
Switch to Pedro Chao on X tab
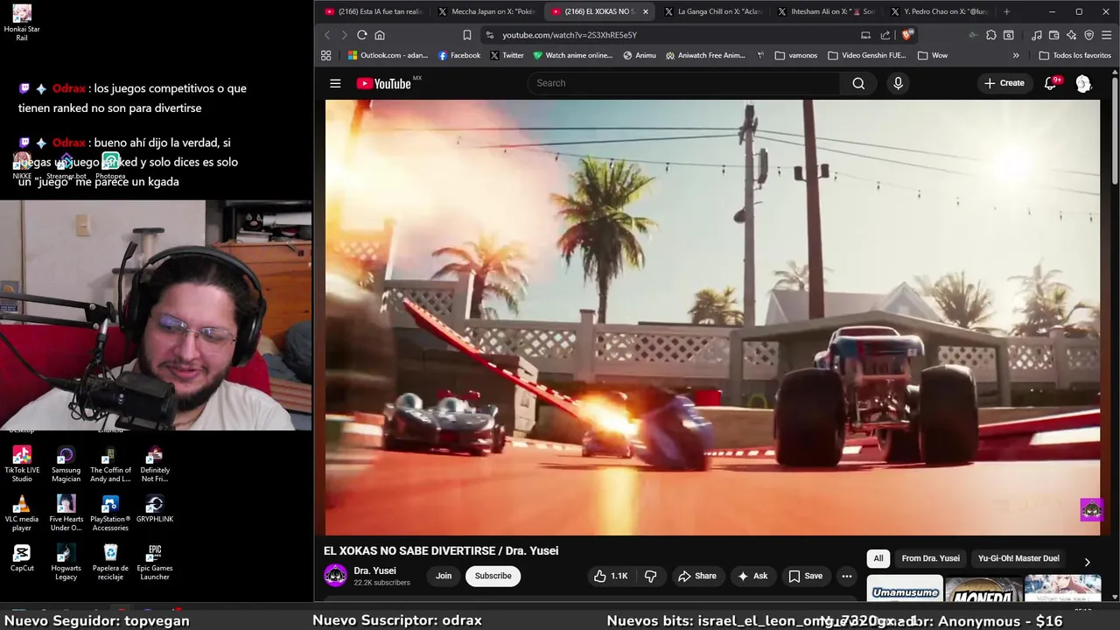point(938,11)
